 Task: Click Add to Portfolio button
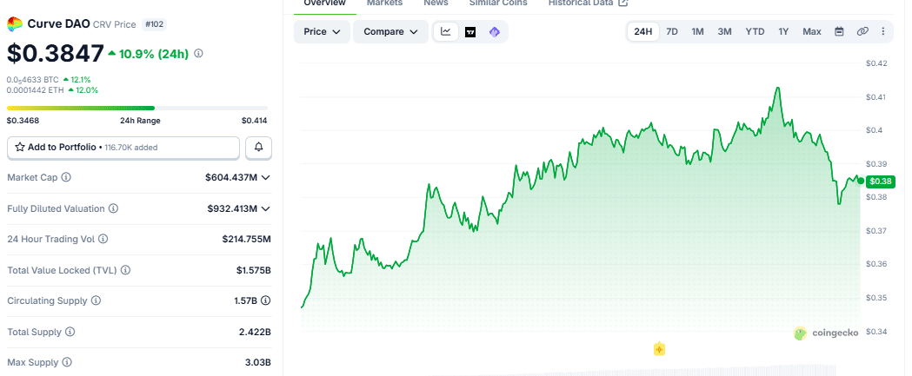click(x=123, y=148)
